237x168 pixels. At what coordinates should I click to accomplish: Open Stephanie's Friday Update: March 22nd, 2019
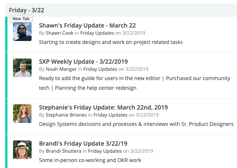[x=103, y=107]
